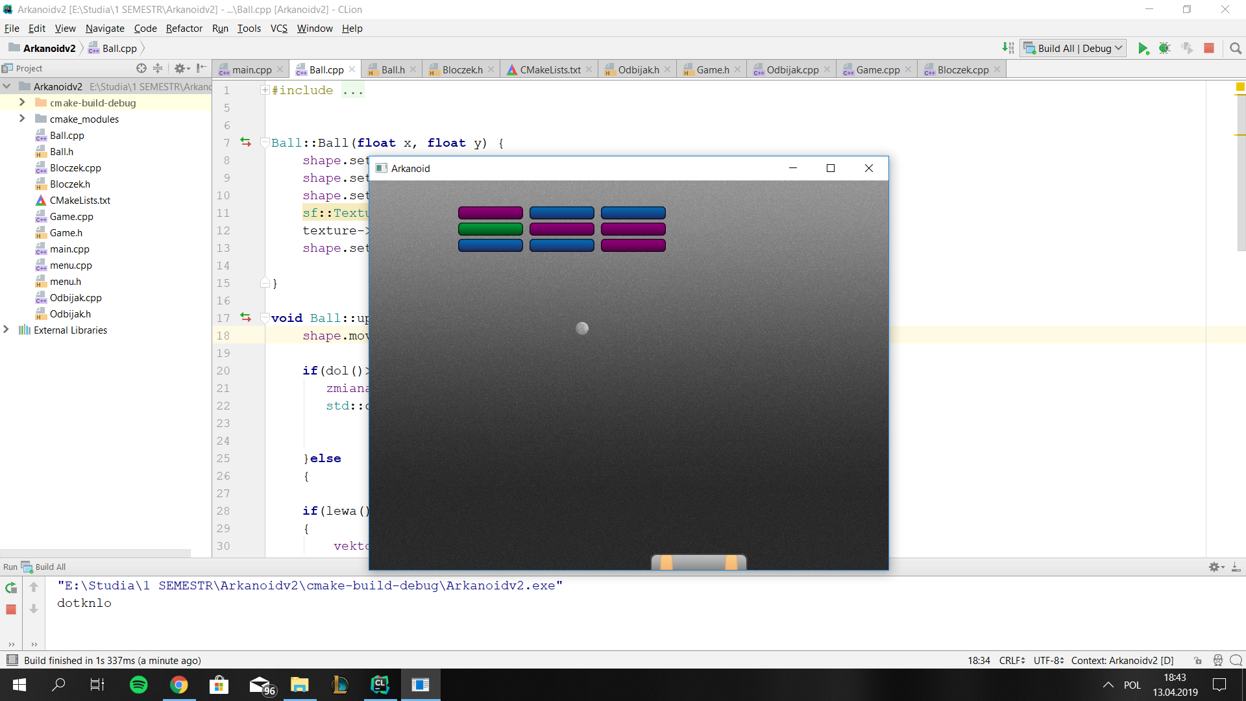Rerun the program in the Run window

(x=10, y=588)
